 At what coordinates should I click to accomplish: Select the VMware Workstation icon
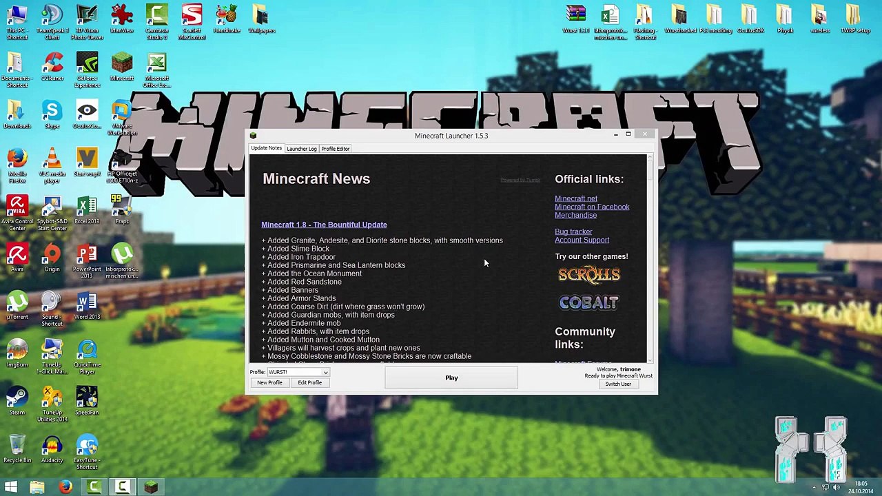point(122,118)
